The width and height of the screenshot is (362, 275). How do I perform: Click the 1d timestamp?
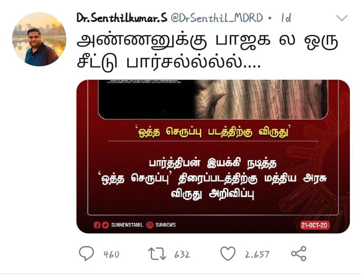click(286, 18)
